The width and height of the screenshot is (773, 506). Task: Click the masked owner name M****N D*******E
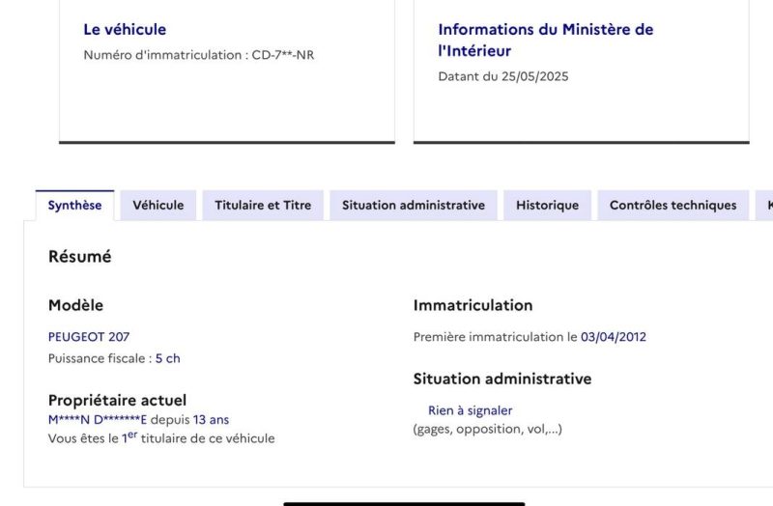click(98, 420)
